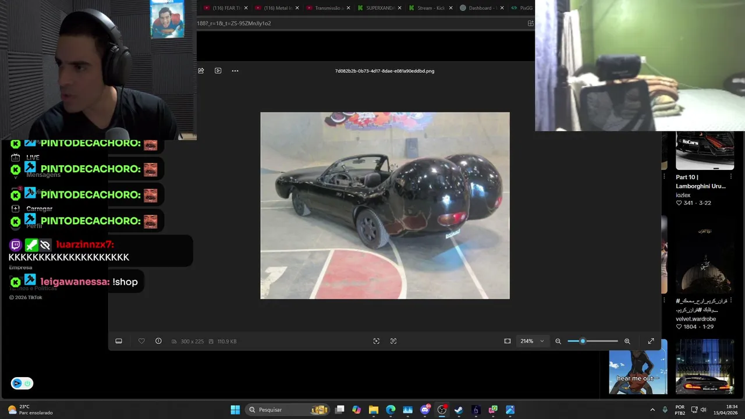Open the Quran video thumbnail by velvet.wardrobe
The width and height of the screenshot is (745, 419).
[x=704, y=255]
